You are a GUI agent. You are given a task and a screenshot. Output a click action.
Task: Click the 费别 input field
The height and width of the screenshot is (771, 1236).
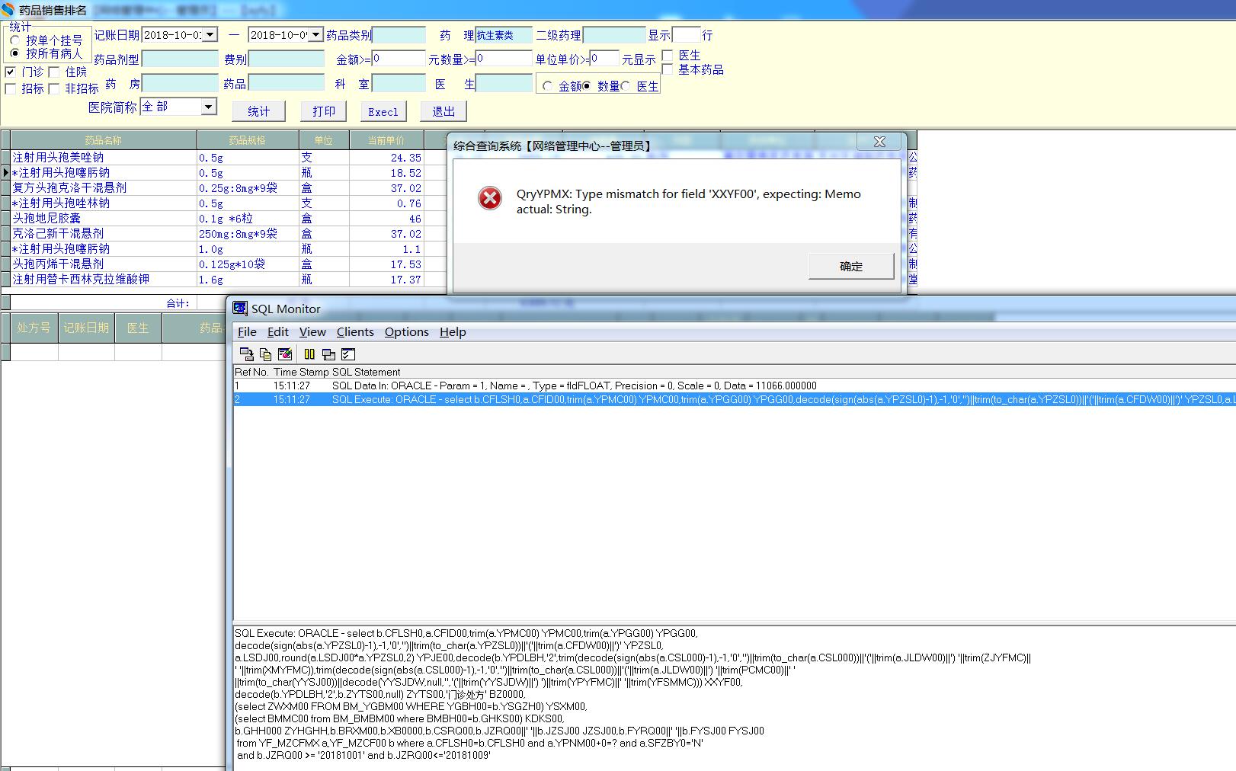click(x=287, y=59)
